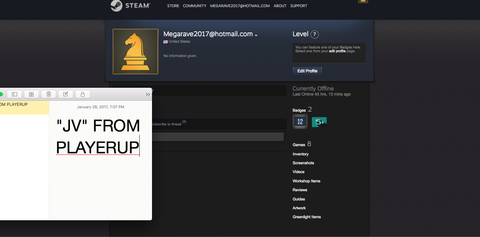480x237 pixels.
Task: Click the Currently Offline status text
Action: coord(313,88)
